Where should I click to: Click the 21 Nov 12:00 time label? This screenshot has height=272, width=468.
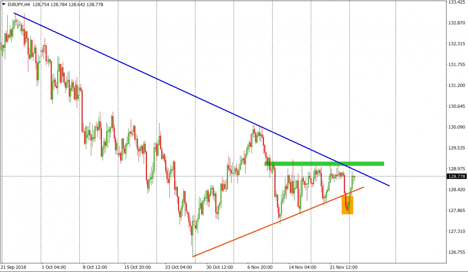[344, 267]
